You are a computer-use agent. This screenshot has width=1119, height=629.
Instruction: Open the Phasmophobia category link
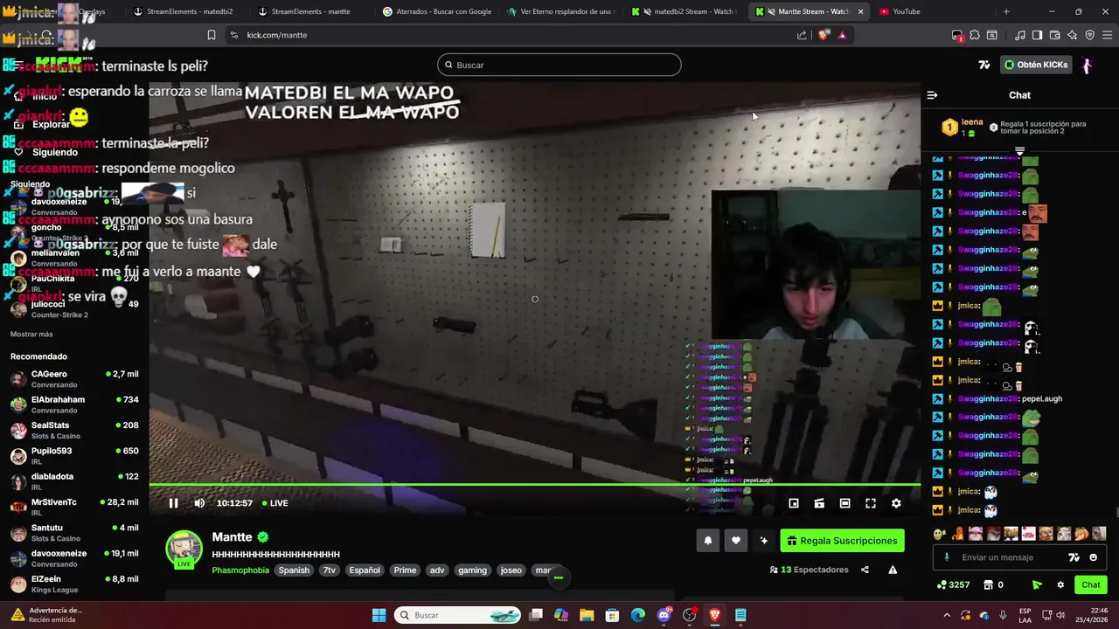click(x=240, y=570)
